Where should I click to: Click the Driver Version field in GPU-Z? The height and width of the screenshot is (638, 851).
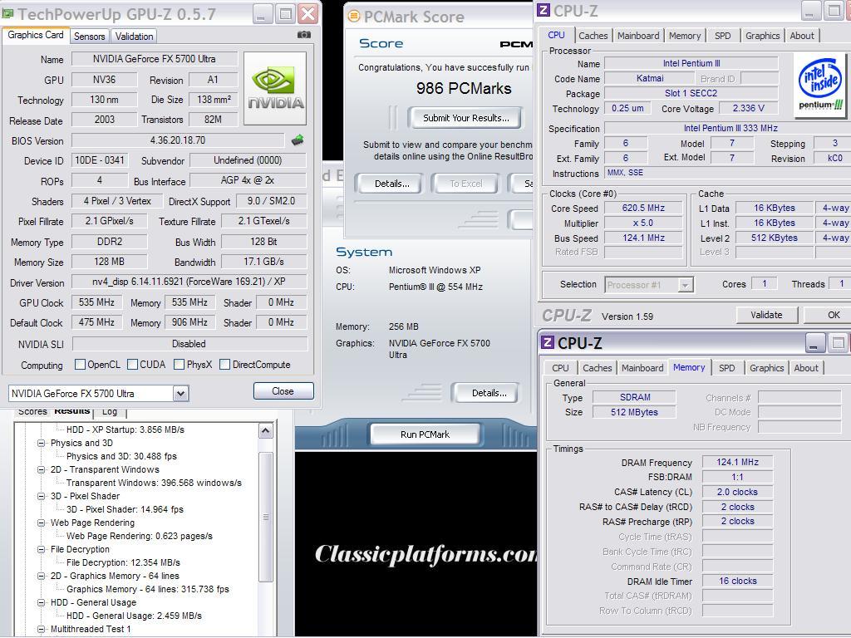coord(189,282)
